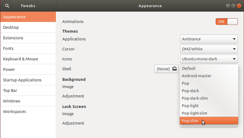This screenshot has height=138, width=244.
Task: Open the Windows section
Action: (x=28, y=101)
